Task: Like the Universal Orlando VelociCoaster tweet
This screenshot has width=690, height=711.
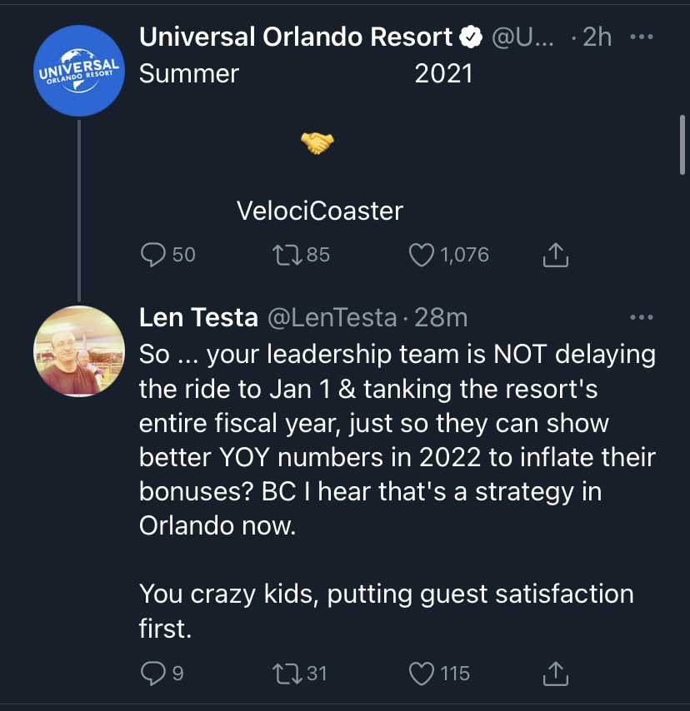Action: 422,255
